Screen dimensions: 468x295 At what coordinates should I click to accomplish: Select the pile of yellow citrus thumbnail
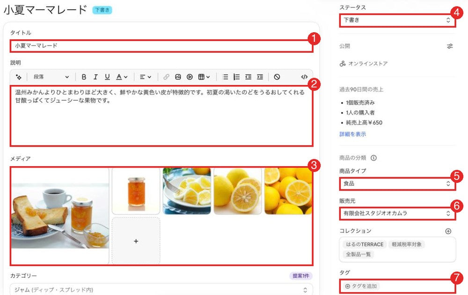pos(288,191)
